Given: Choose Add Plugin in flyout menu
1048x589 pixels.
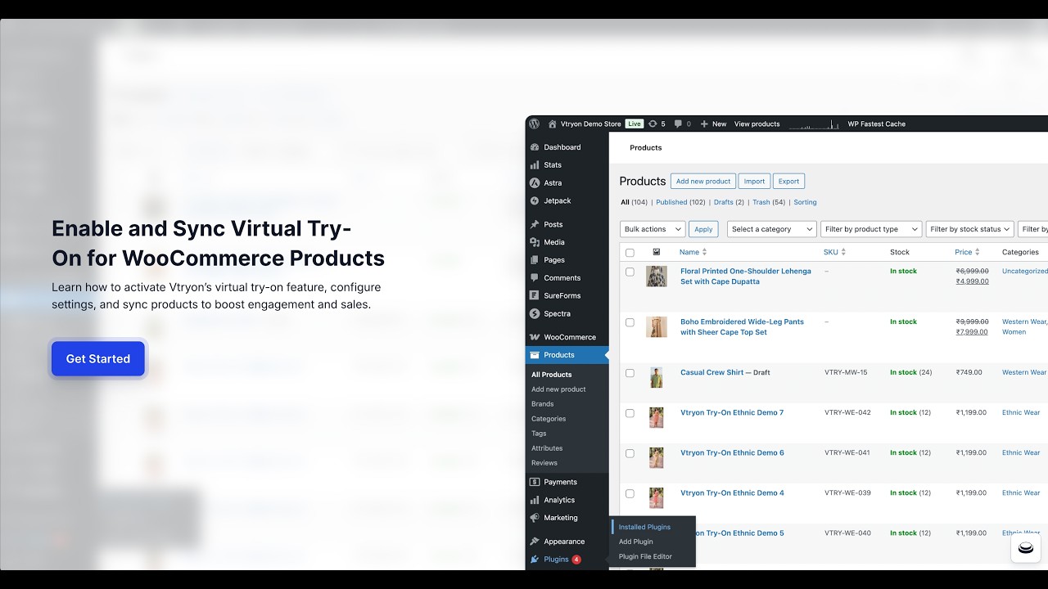Looking at the screenshot, I should 636,542.
